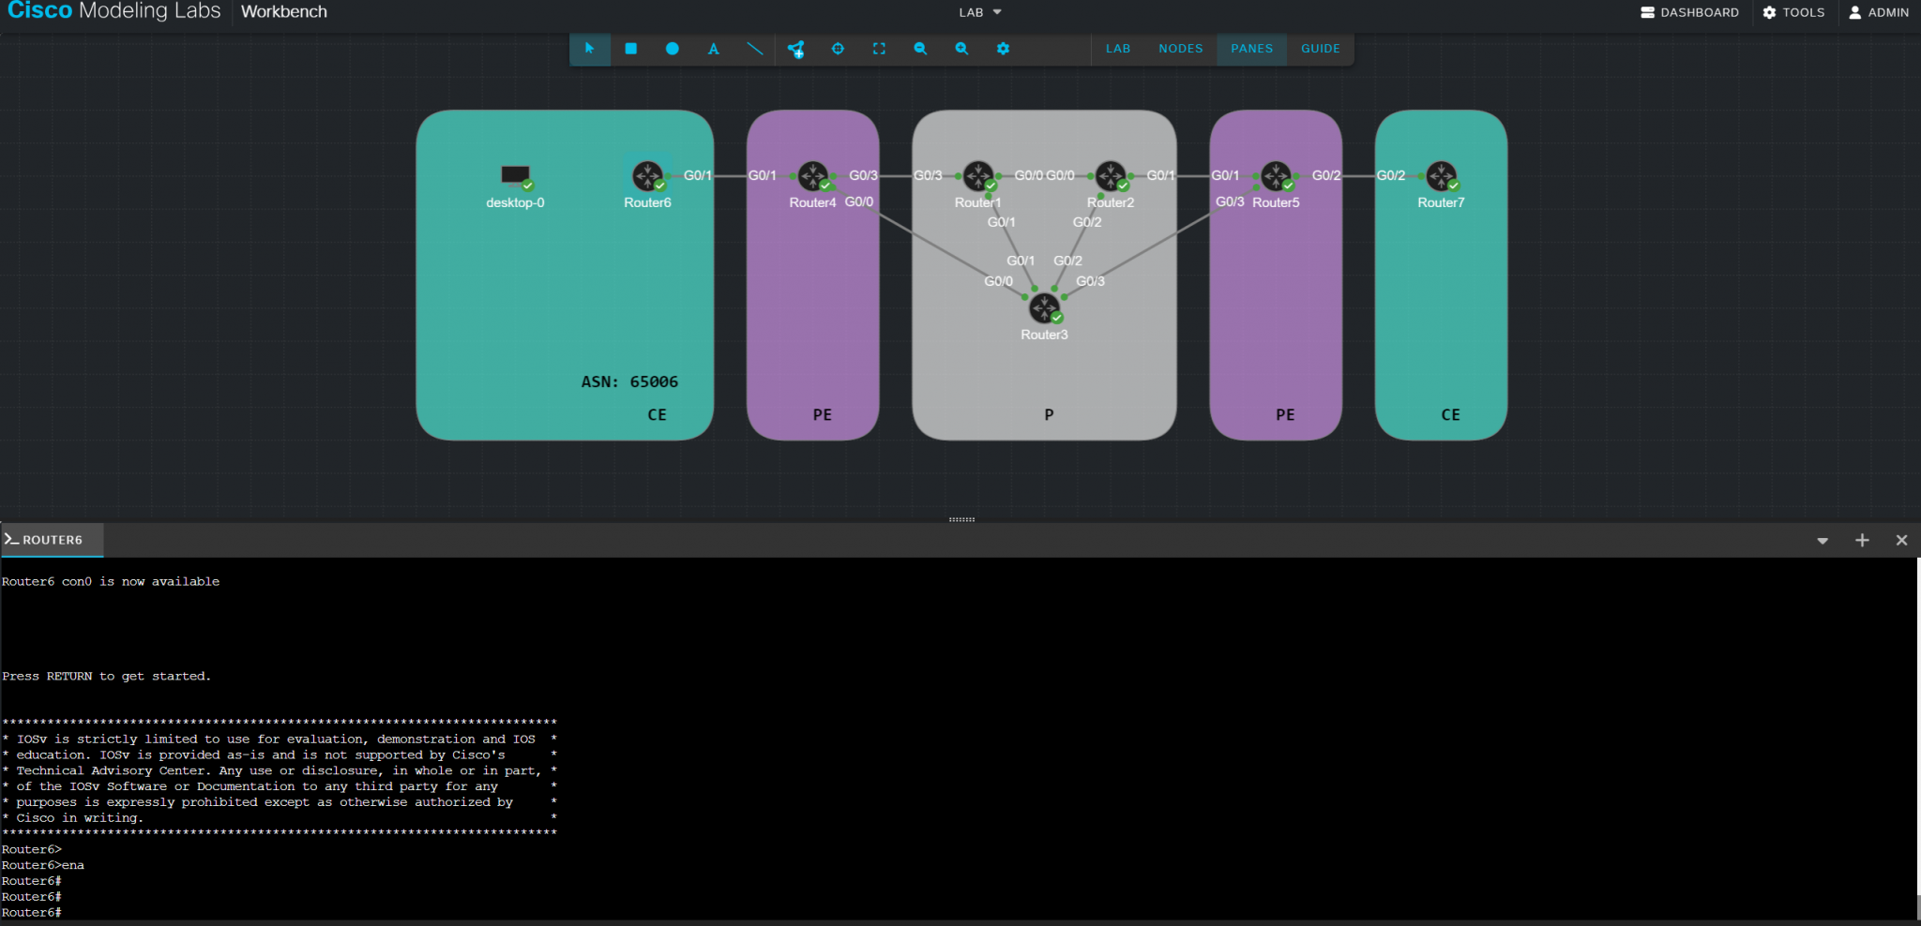The height and width of the screenshot is (926, 1921).
Task: Select the ellipse annotation tool
Action: point(673,49)
